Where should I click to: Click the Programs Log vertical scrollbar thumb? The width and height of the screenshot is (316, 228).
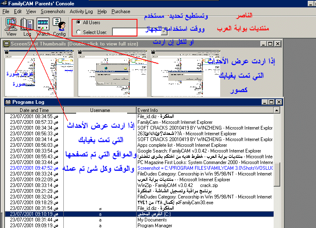click(276, 174)
